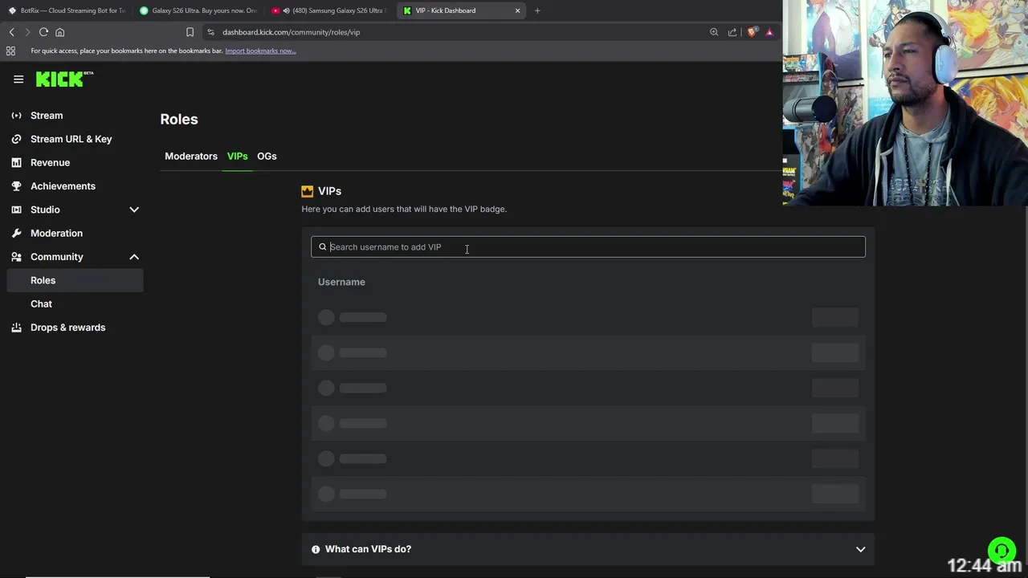
Task: Switch to the OGs tab
Action: pyautogui.click(x=267, y=157)
